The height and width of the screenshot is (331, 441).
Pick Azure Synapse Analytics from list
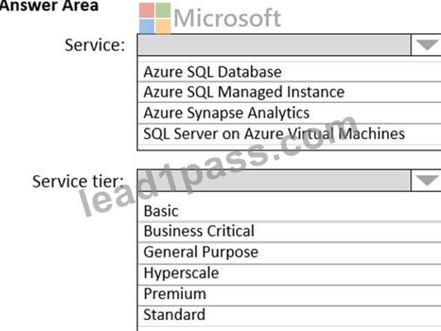coord(290,113)
